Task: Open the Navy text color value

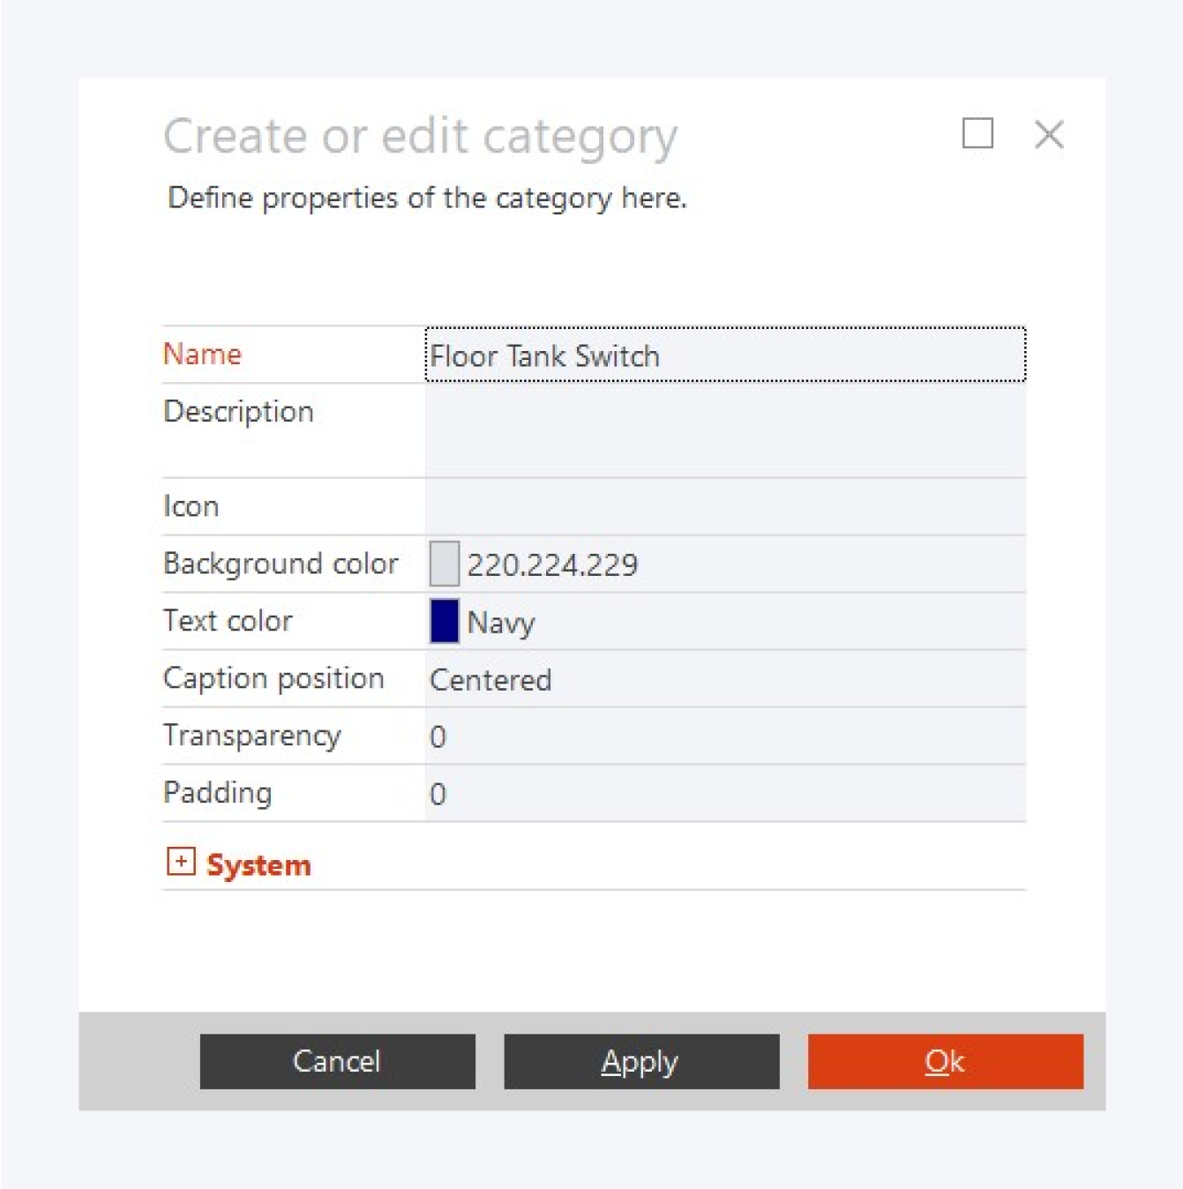Action: (x=501, y=623)
